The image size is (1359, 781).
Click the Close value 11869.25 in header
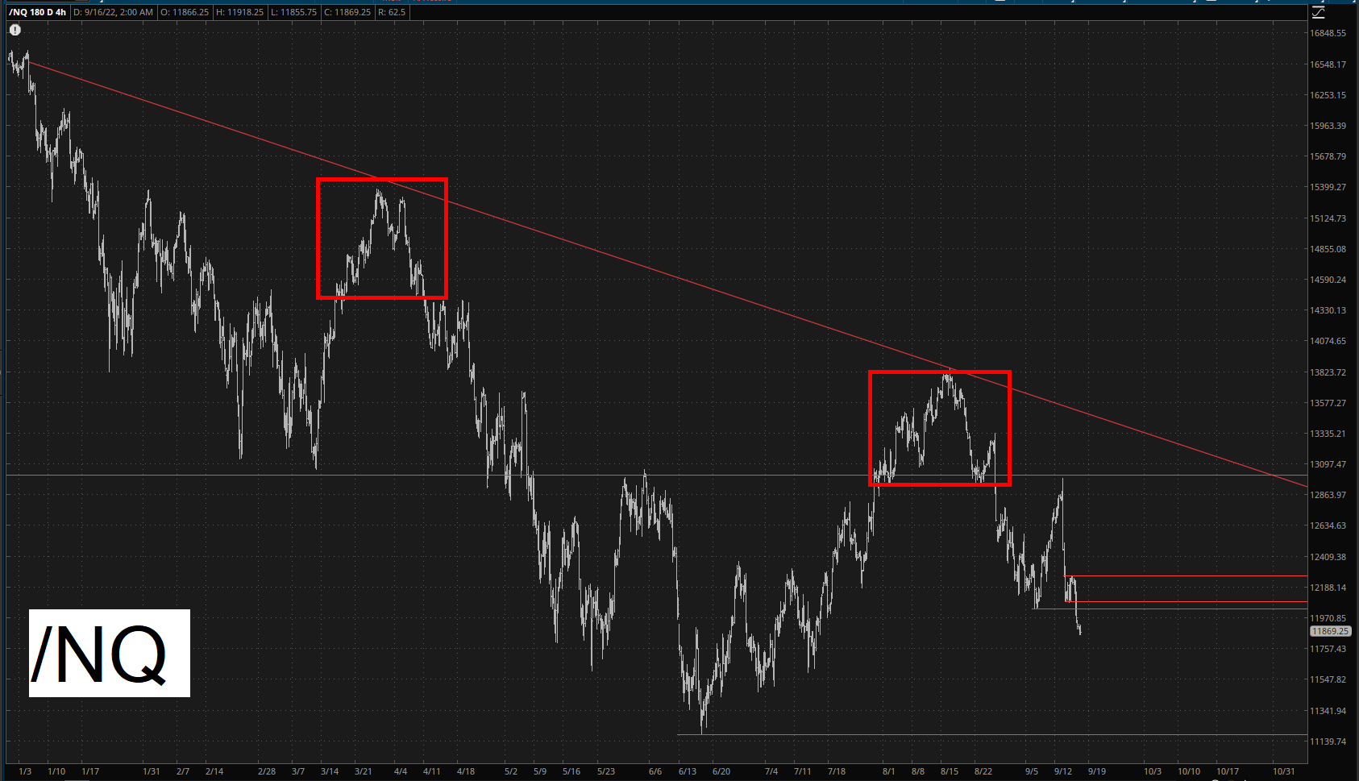347,12
